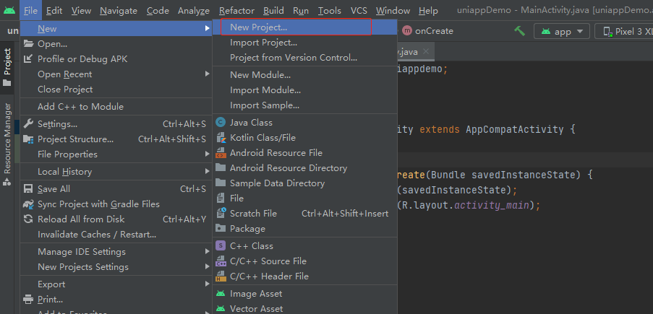Screen dimensions: 653x314
Task: Open the Refactor menu
Action: [236, 10]
